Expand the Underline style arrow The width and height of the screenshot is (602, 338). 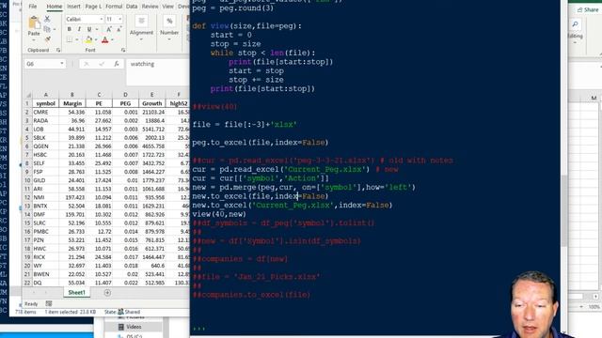pos(96,29)
